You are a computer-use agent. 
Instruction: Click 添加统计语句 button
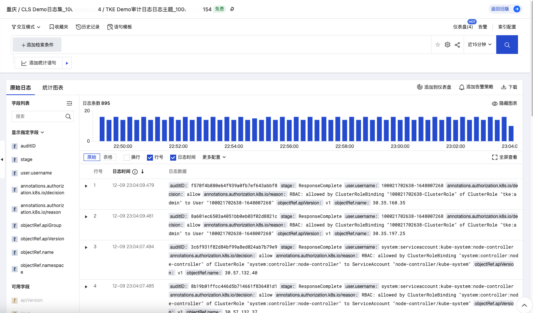pos(39,63)
